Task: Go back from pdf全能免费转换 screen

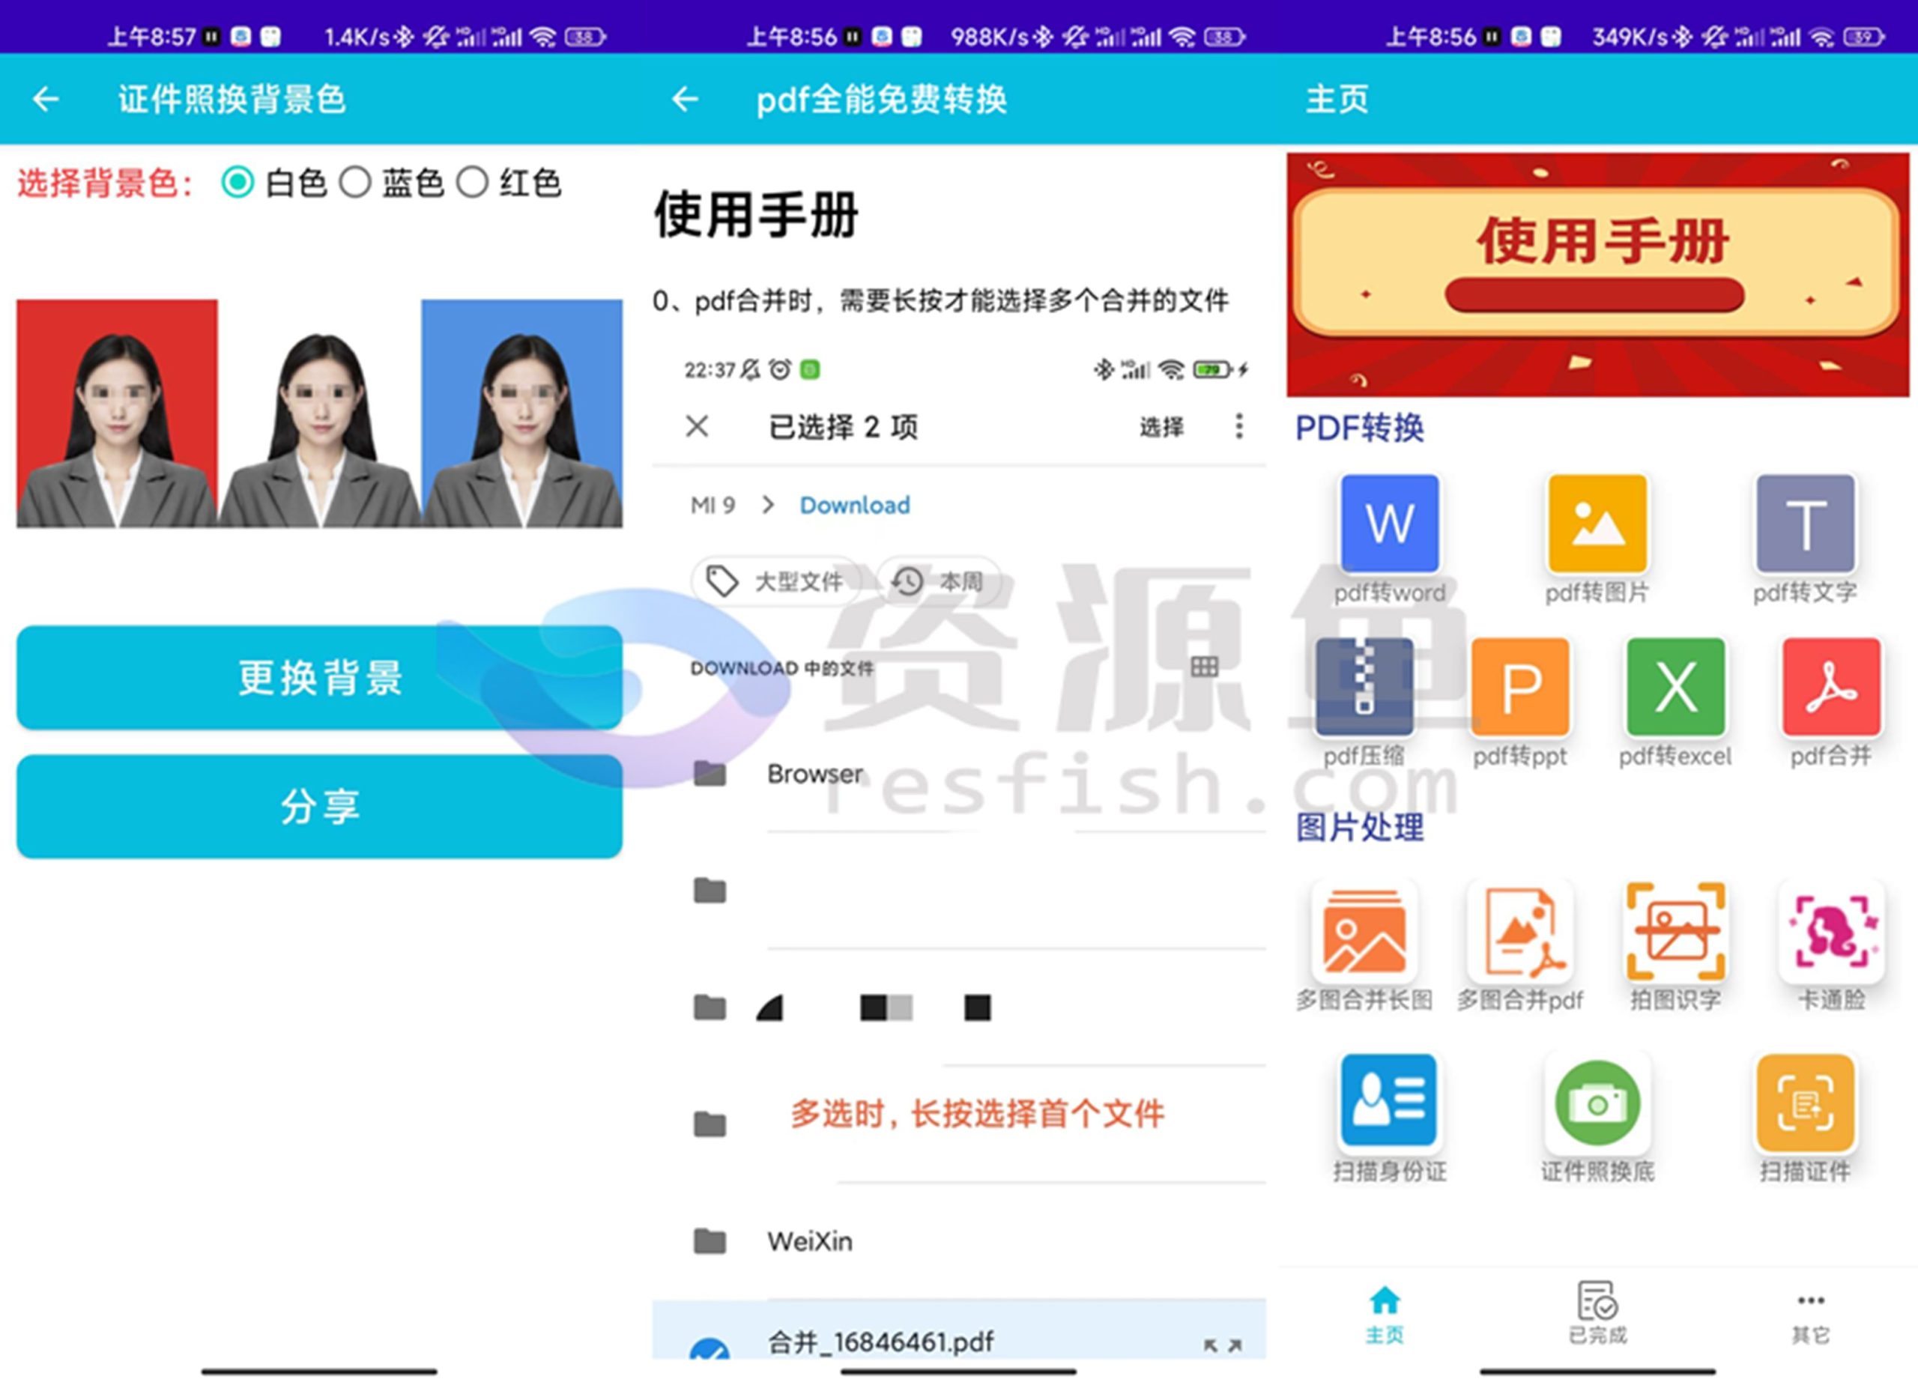Action: (685, 99)
